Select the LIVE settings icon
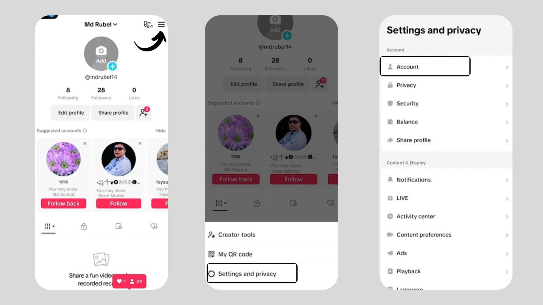The image size is (543, 305). pyautogui.click(x=390, y=198)
